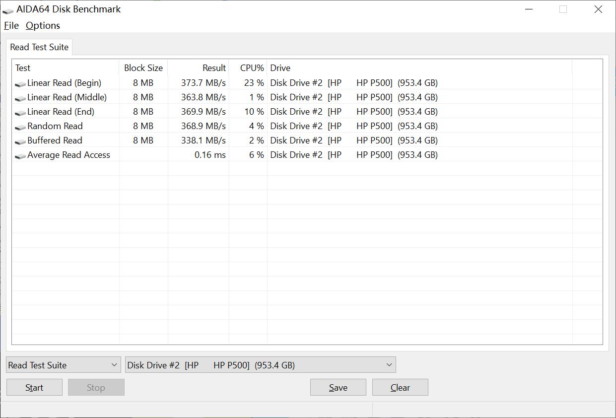Select the Random Read row label
The width and height of the screenshot is (616, 418).
pyautogui.click(x=55, y=126)
